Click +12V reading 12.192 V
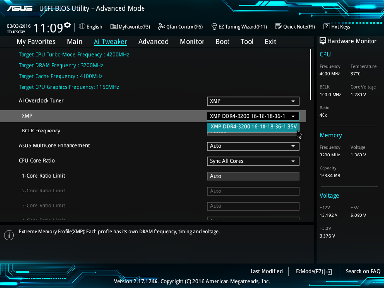This screenshot has width=384, height=288. click(x=328, y=215)
